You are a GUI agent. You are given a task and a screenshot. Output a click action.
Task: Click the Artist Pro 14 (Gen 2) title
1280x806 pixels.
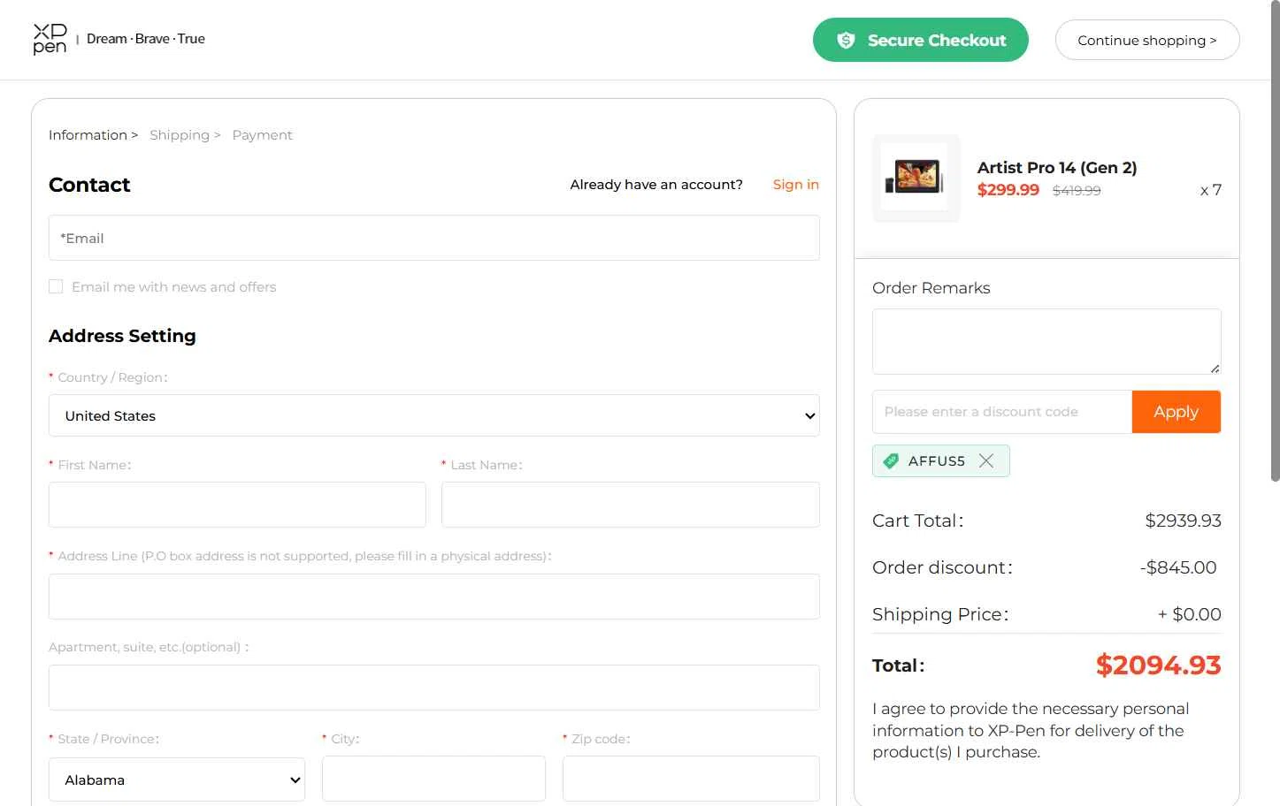(1057, 167)
